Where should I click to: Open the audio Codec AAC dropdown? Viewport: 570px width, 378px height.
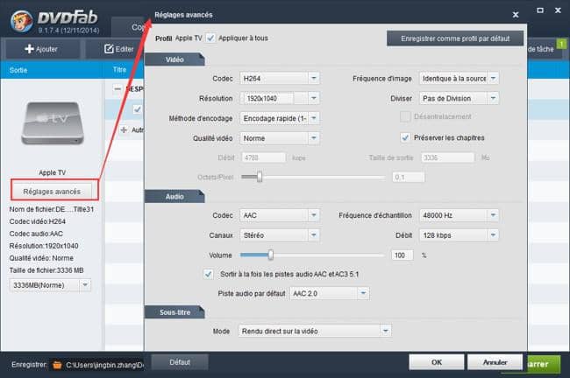pos(314,215)
